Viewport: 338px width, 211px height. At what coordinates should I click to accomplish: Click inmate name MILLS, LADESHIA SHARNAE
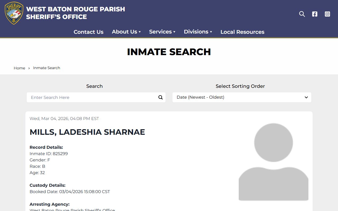(x=87, y=132)
